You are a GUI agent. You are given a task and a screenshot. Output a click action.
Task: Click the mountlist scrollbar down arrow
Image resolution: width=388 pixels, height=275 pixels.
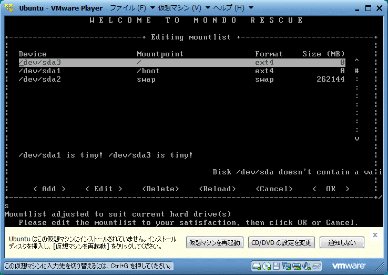(357, 138)
